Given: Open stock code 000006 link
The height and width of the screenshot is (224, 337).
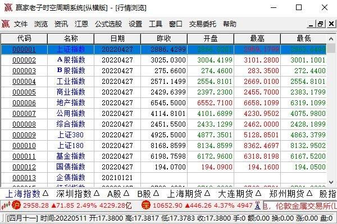Looking at the screenshot, I should pos(24,103).
